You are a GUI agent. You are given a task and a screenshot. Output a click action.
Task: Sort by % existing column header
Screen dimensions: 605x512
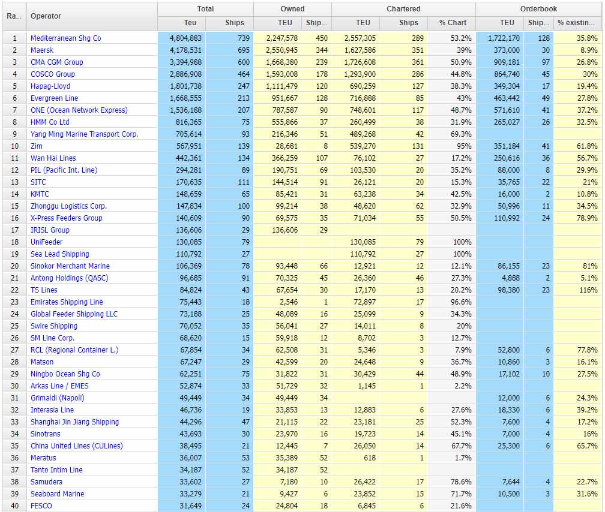coord(577,23)
